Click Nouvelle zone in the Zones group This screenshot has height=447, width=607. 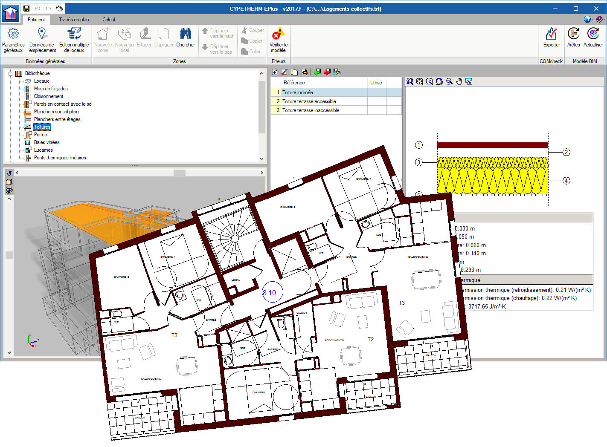click(103, 40)
